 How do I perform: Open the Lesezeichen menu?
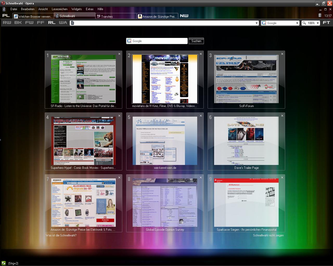pos(60,9)
